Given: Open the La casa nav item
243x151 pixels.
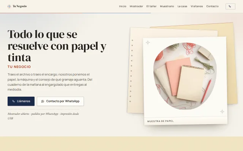Looking at the screenshot, I should (x=182, y=6).
